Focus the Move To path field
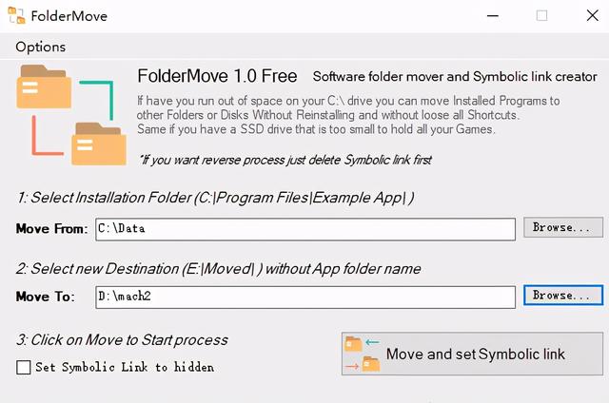Screen dimensions: 609x403 click(x=305, y=297)
